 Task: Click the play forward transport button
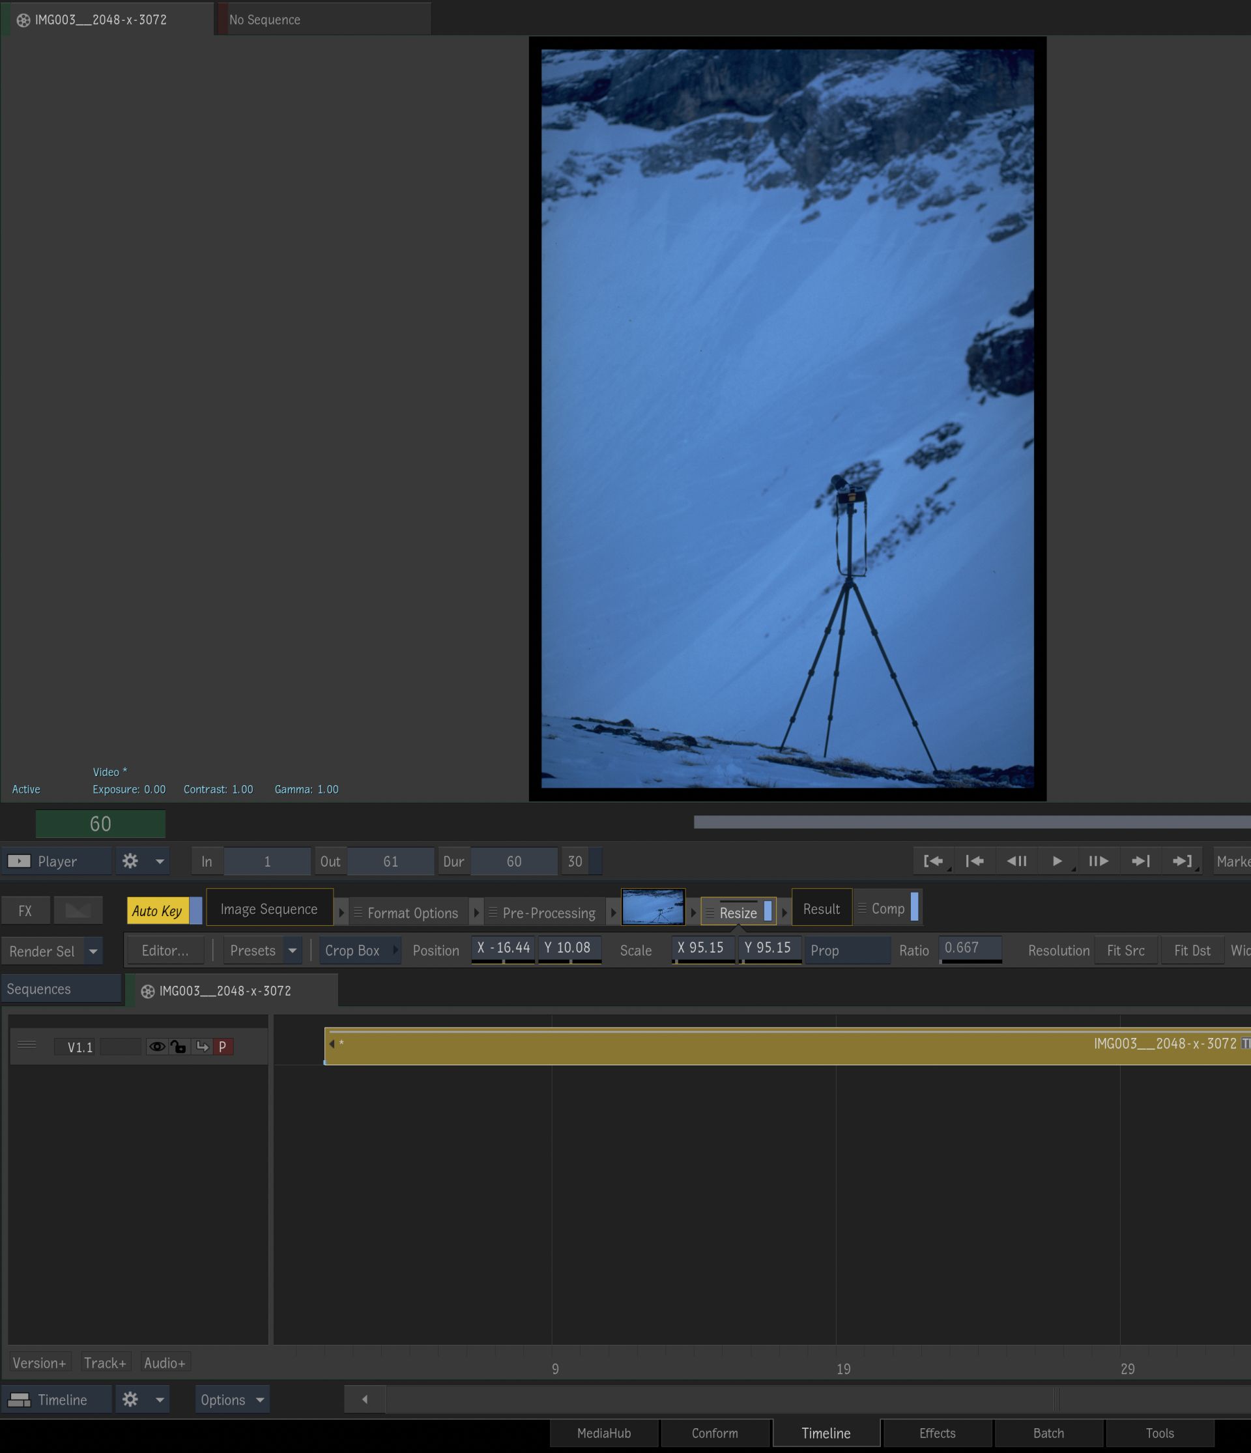[1057, 861]
